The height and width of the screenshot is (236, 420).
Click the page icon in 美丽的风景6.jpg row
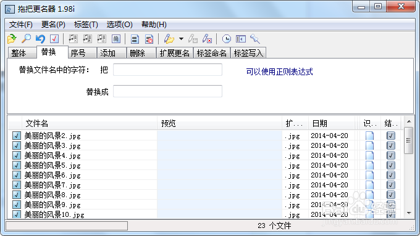coord(369,175)
